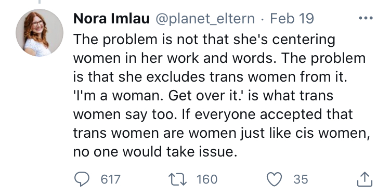The height and width of the screenshot is (195, 390).
Task: Open Nora Imlau's profile picture
Action: click(40, 33)
